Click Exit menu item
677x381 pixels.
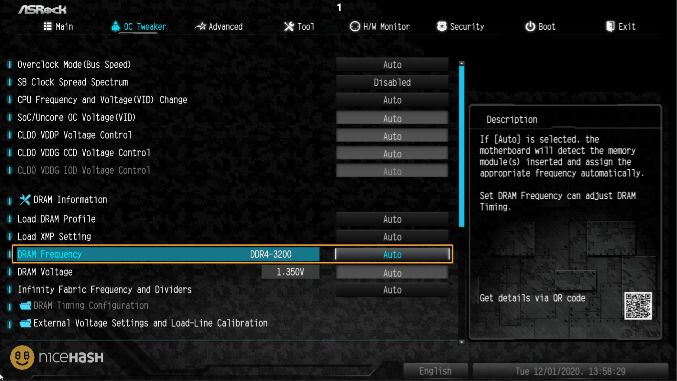(627, 26)
